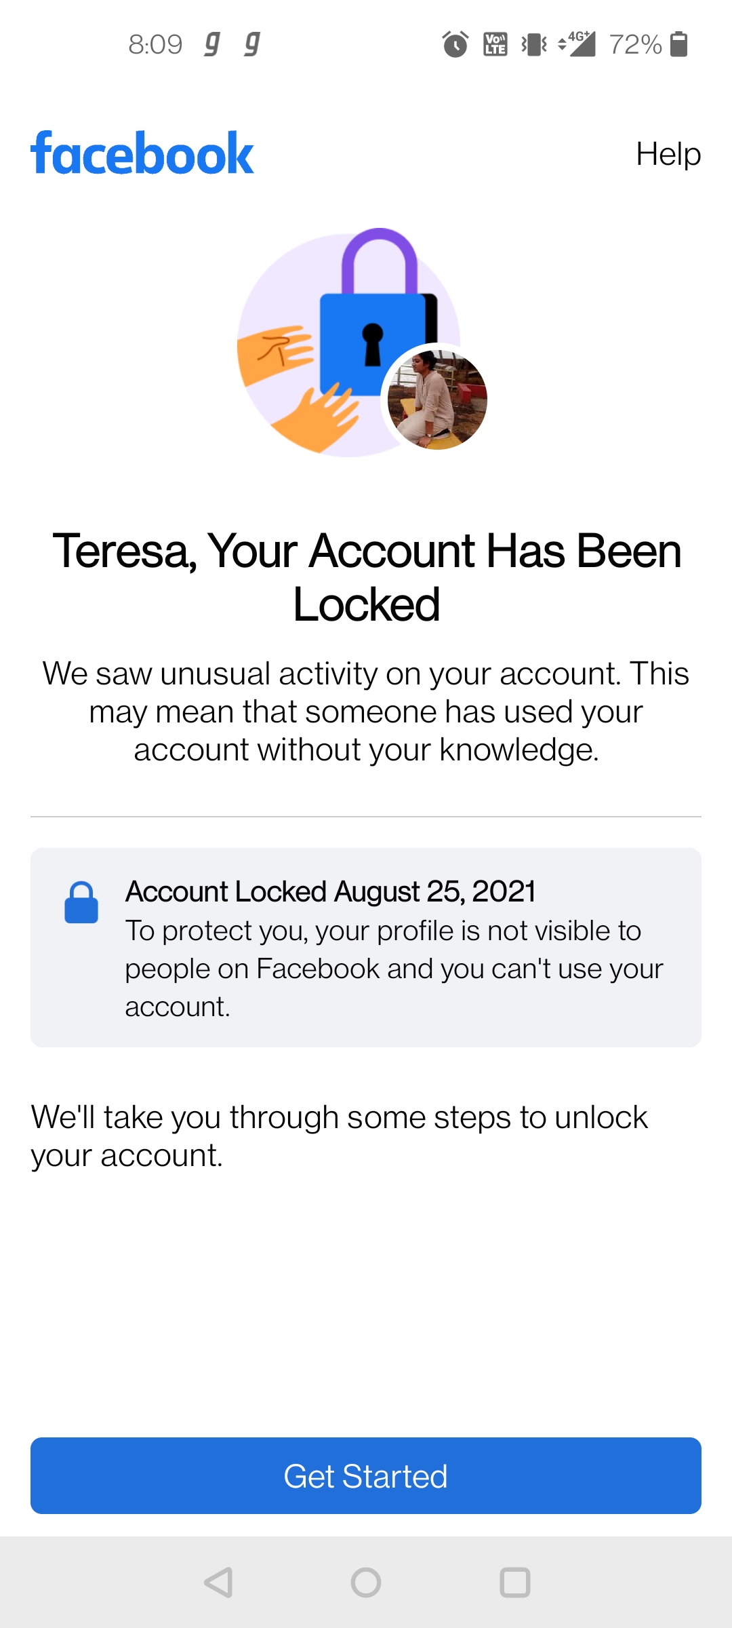Tap the 8:09 clock in the status bar
Viewport: 732px width, 1628px height.
tap(155, 45)
